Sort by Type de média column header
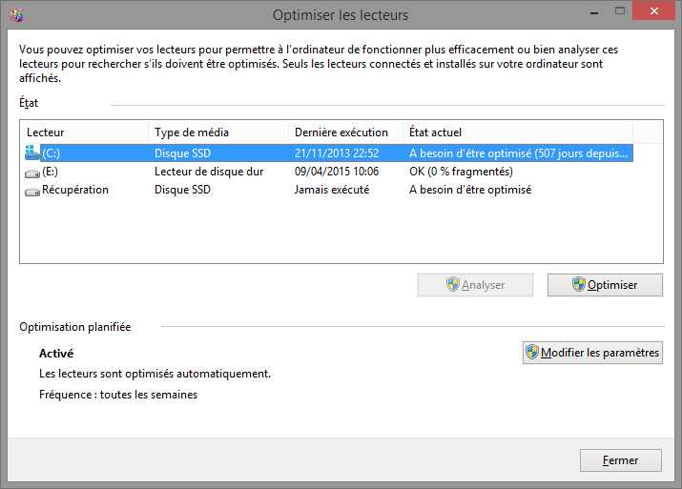This screenshot has width=682, height=489. tap(218, 132)
